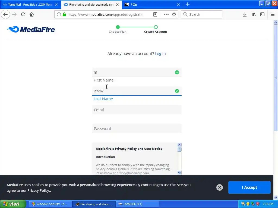278x208 pixels.
Task: Click the privacy policy scrollbar thumb
Action: pyautogui.click(x=179, y=149)
